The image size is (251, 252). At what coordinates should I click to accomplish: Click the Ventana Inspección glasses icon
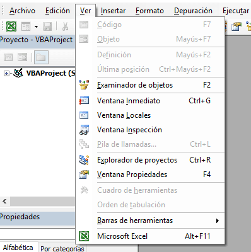84,130
